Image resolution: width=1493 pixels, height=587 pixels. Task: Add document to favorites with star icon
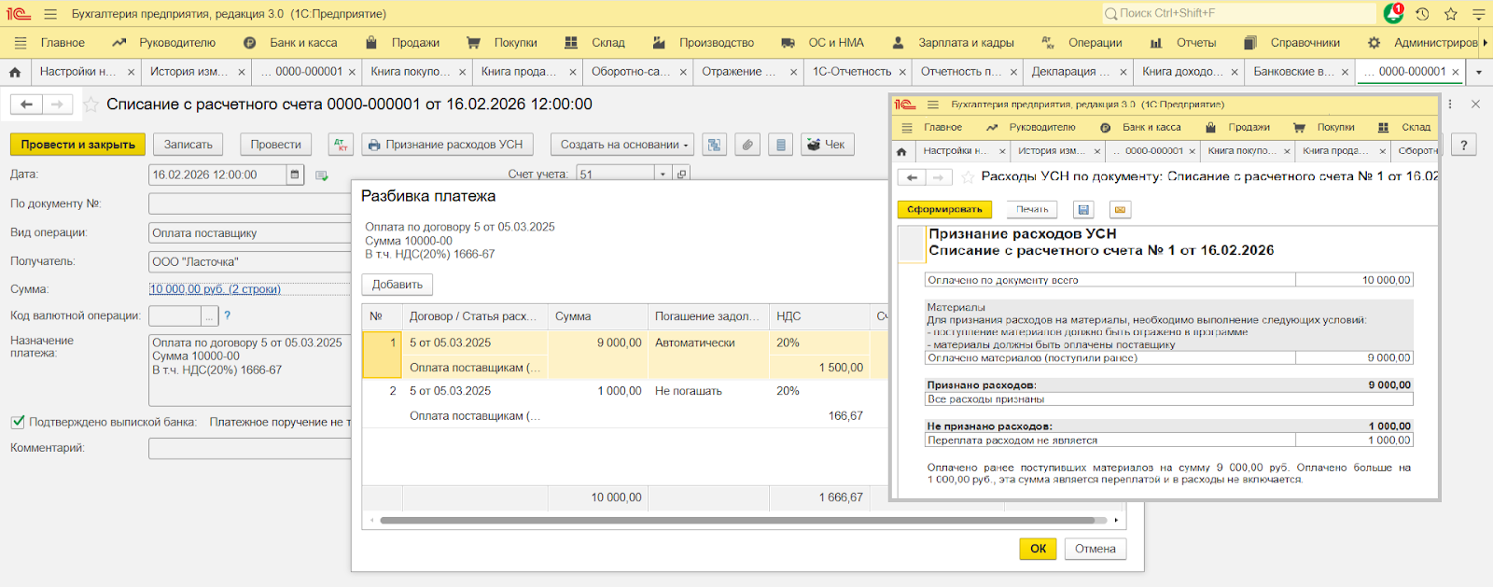[91, 105]
